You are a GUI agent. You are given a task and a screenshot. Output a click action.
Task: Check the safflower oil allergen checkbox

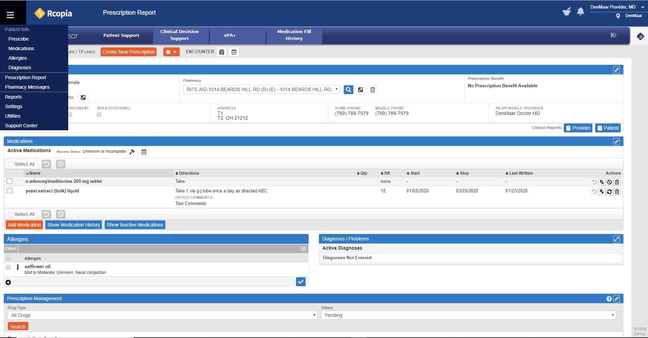pyautogui.click(x=8, y=267)
